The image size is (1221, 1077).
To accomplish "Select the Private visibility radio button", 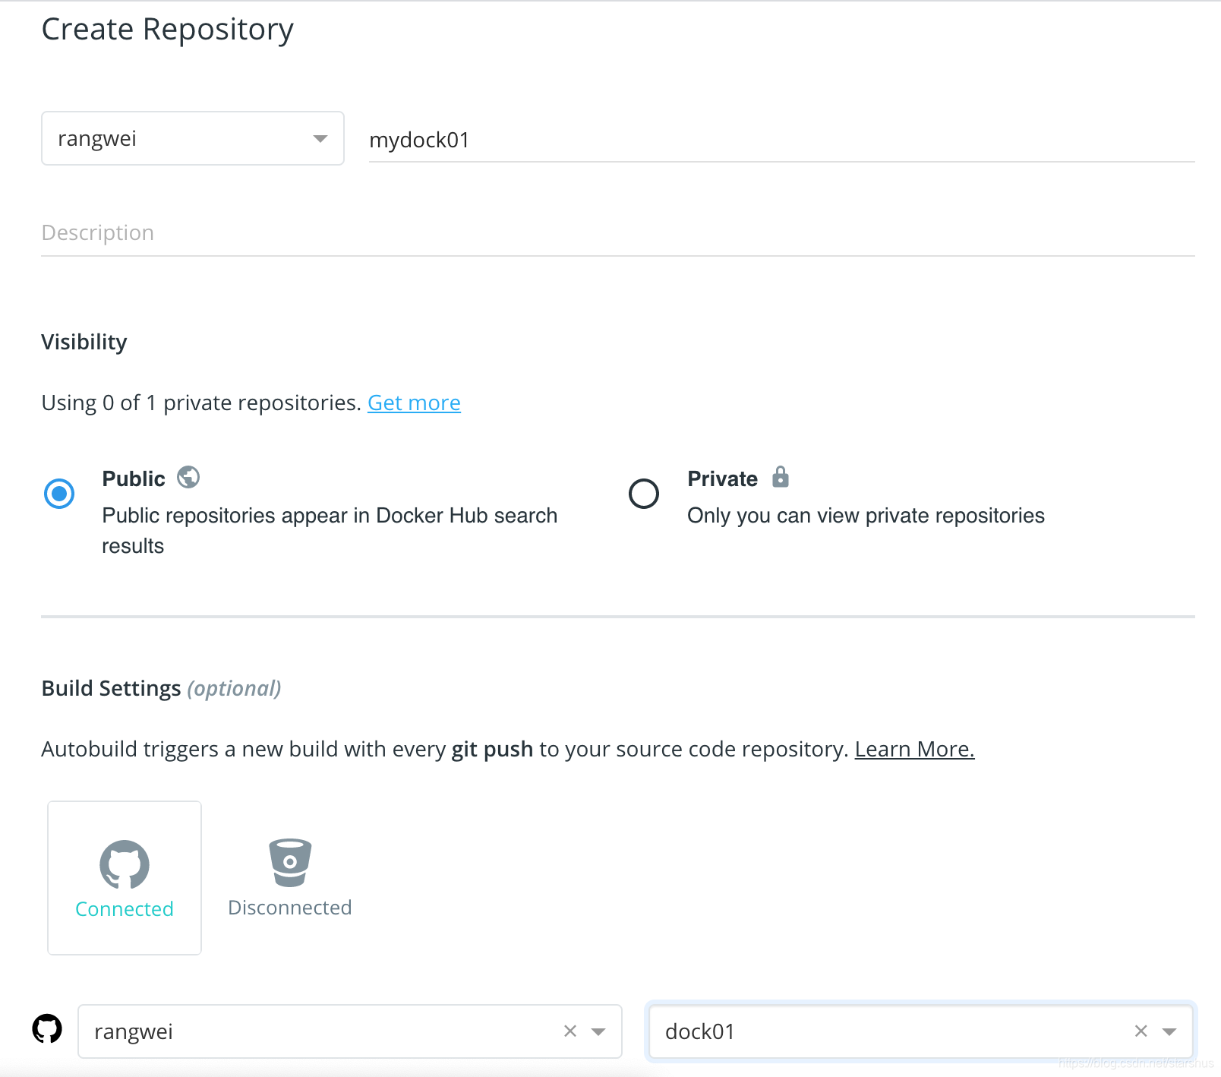I will [x=644, y=494].
